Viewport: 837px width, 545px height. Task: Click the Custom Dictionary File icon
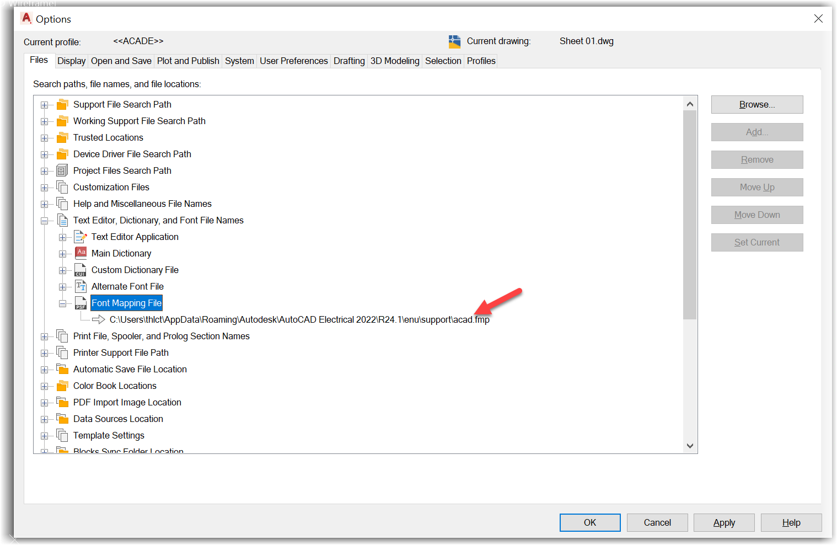81,270
